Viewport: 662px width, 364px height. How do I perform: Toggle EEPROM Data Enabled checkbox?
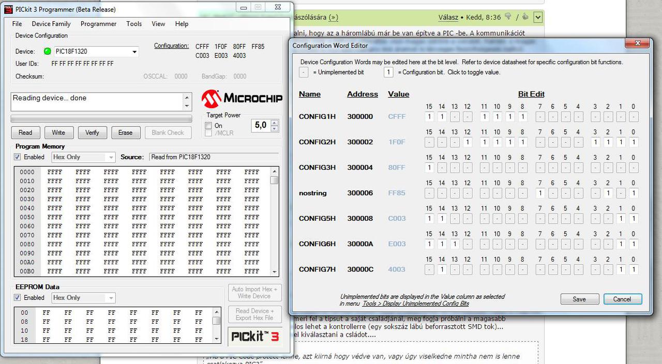pos(18,297)
